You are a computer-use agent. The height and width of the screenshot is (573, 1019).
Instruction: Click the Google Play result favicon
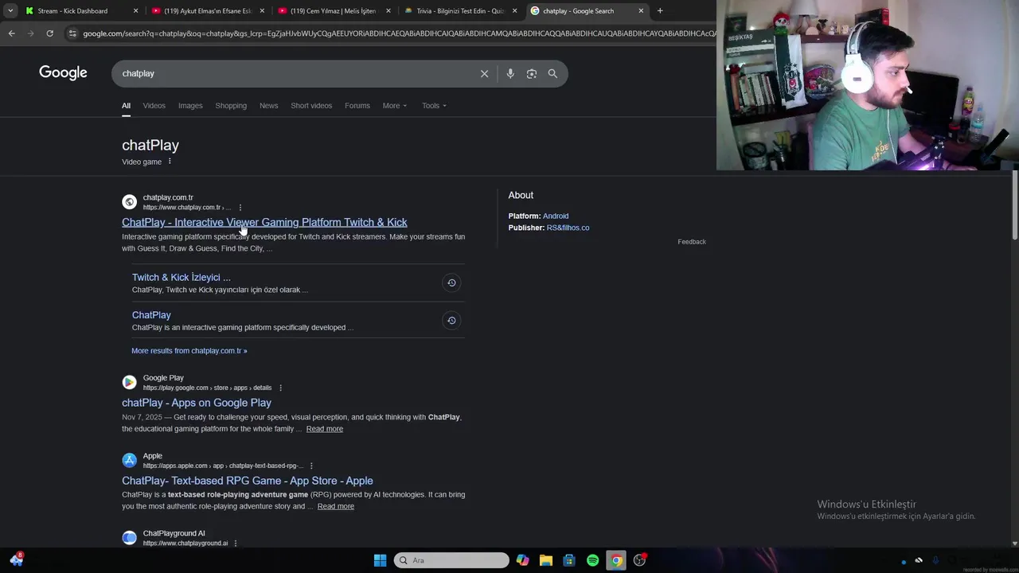[x=129, y=382]
